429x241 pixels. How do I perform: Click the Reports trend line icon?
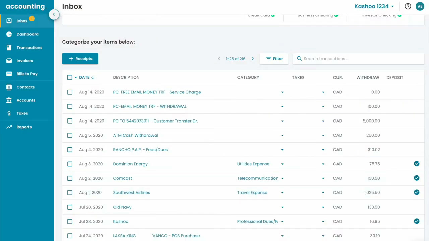coord(9,127)
